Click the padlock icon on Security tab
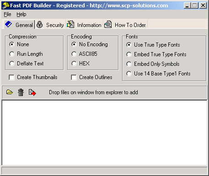The height and width of the screenshot is (176, 209). coord(40,24)
